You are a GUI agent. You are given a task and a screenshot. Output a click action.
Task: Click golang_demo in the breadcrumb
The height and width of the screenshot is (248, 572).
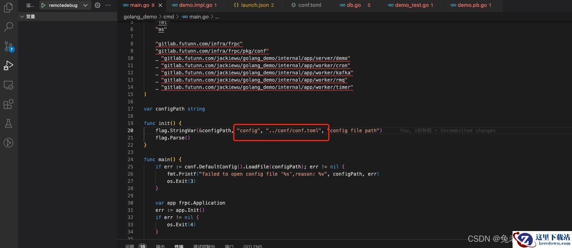click(140, 17)
